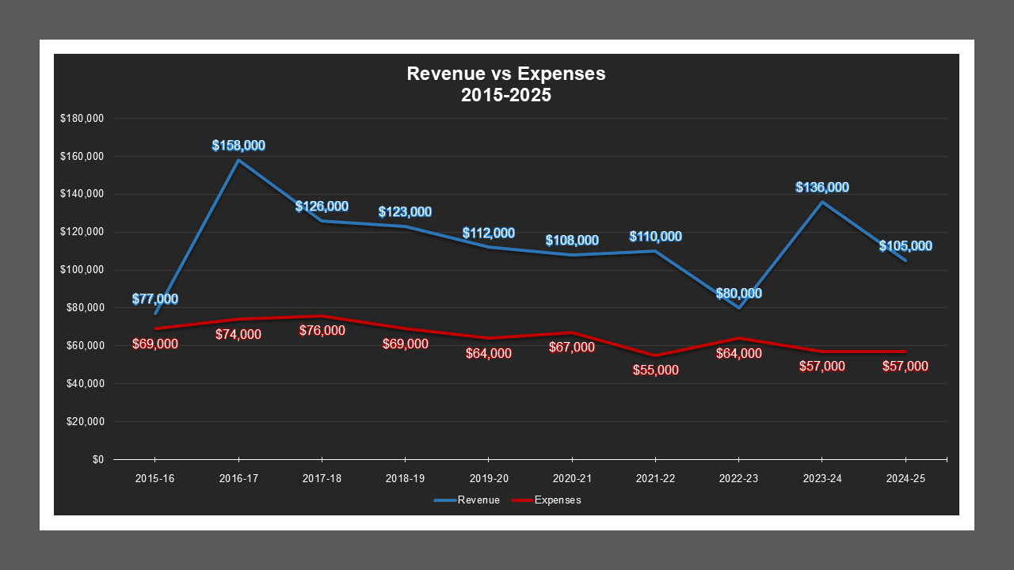Click the $57,000 final expenses label

pyautogui.click(x=905, y=367)
